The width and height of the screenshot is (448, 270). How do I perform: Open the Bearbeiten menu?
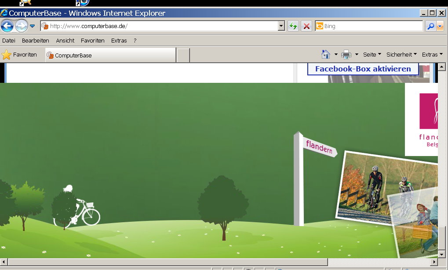coord(36,40)
